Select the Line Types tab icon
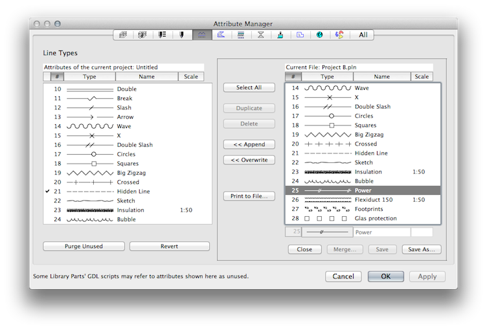Image resolution: width=487 pixels, height=330 pixels. pos(202,35)
